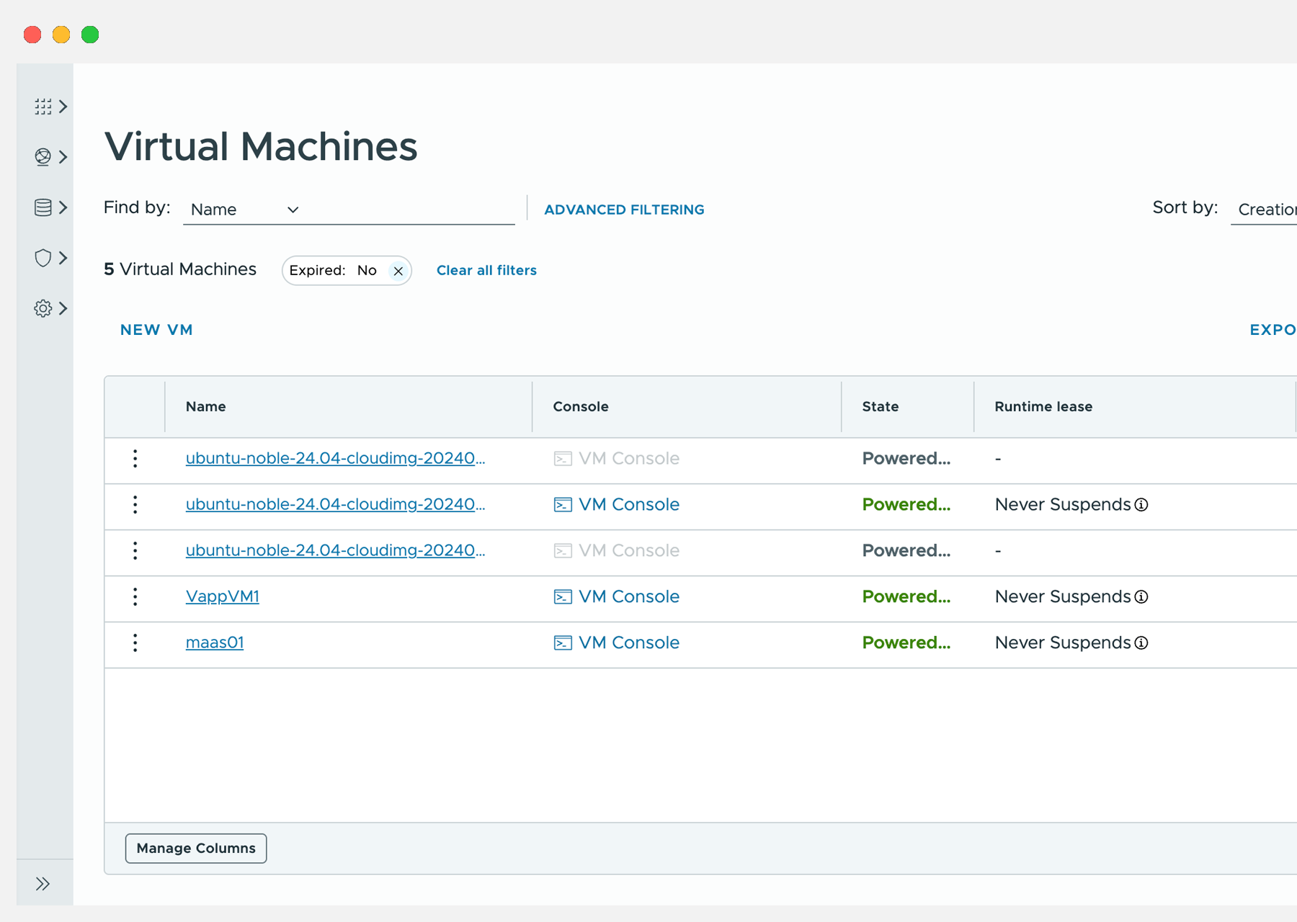This screenshot has height=922, width=1297.
Task: Click the networking globe sidebar icon
Action: 43,157
